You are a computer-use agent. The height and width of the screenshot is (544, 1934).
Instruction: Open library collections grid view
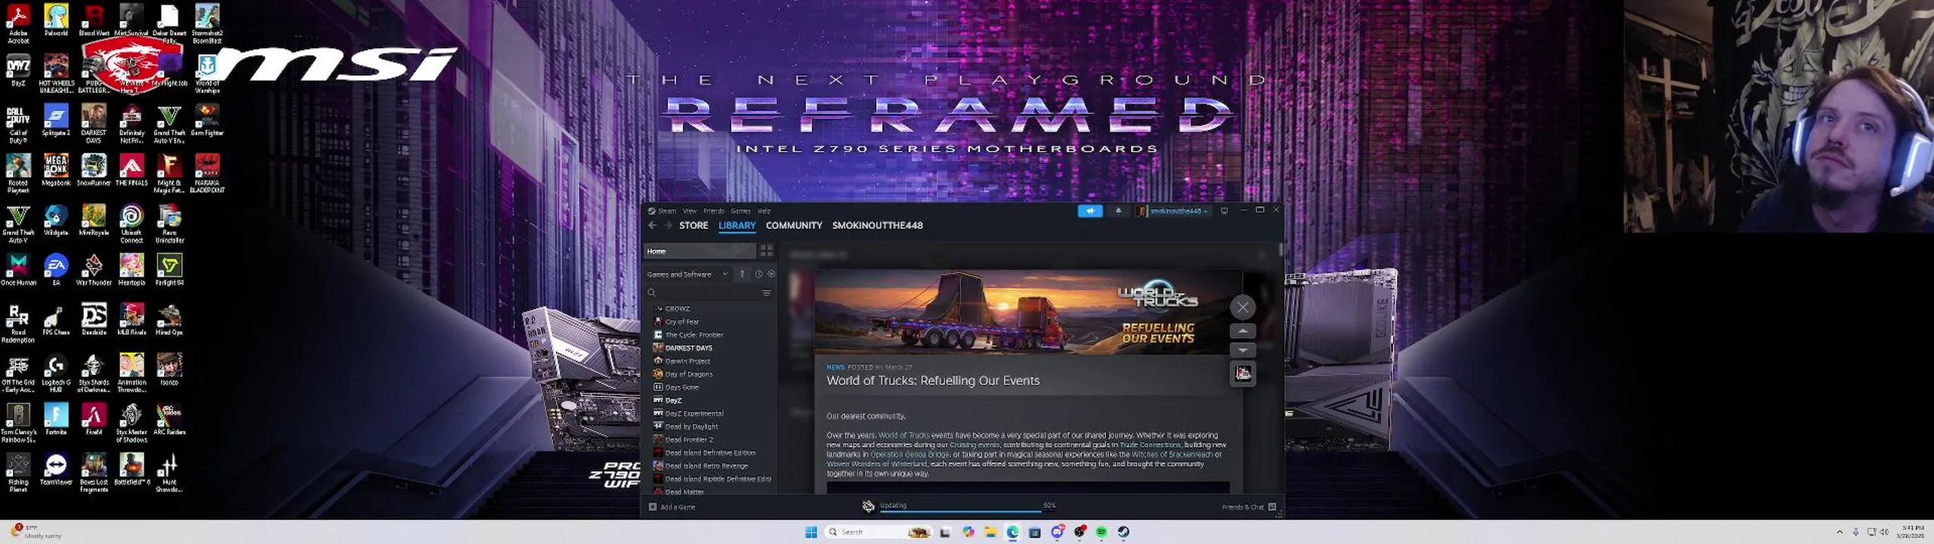(x=766, y=251)
